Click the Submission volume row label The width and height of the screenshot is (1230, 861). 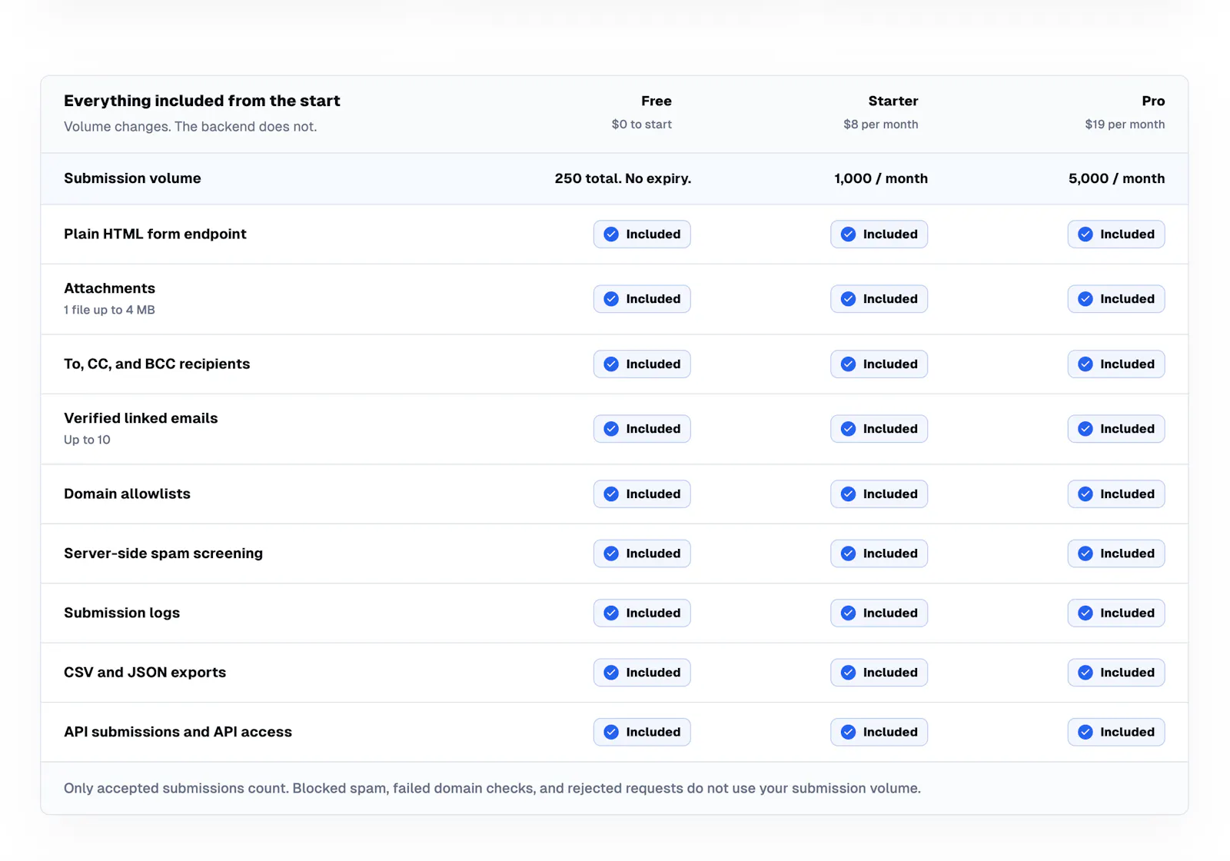point(132,178)
